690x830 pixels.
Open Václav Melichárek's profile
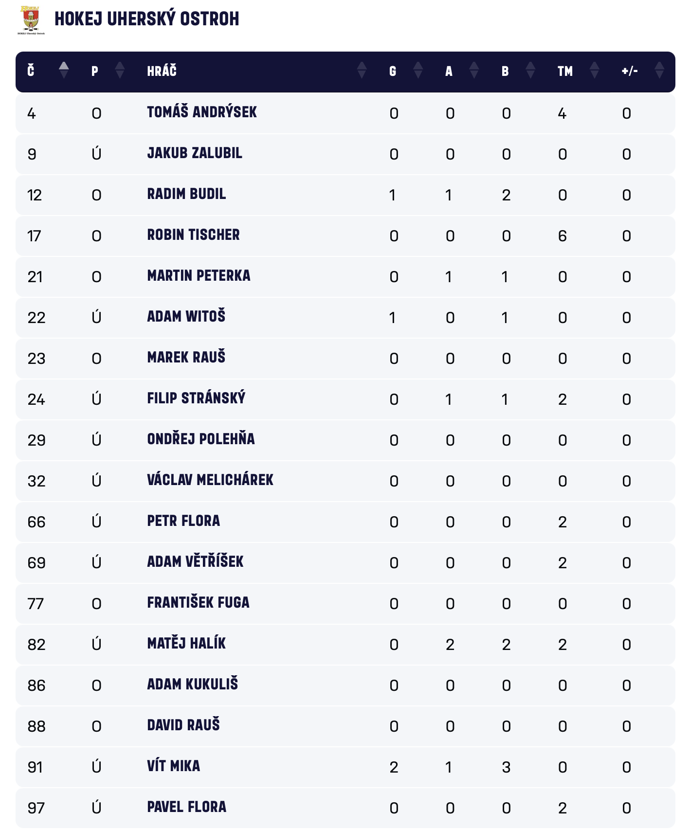point(210,480)
